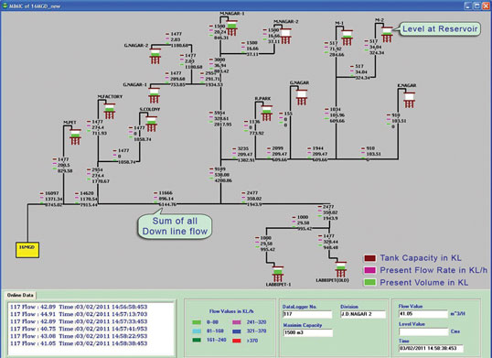Screen dimensions: 492x358
Task: Click the LABBIPET(OLD) tank icon
Action: (x=340, y=269)
